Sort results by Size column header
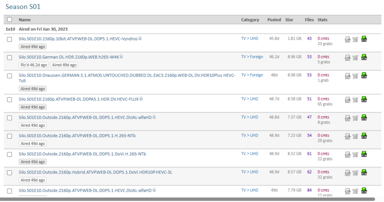Screen dimensions: 384x202 click(x=289, y=20)
